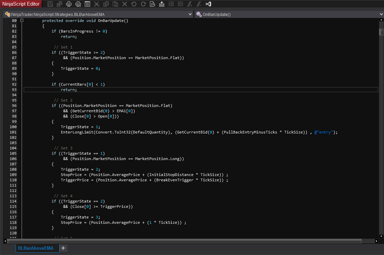Open the BLBarAboveEMA class dropdown
Image resolution: width=384 pixels, height=255 pixels.
click(x=190, y=14)
